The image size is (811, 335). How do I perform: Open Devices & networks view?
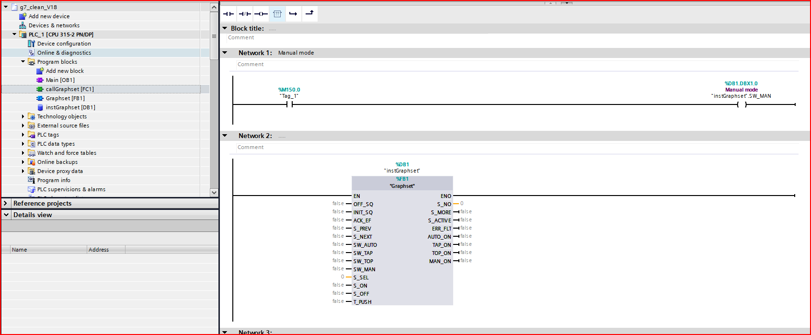coord(54,25)
